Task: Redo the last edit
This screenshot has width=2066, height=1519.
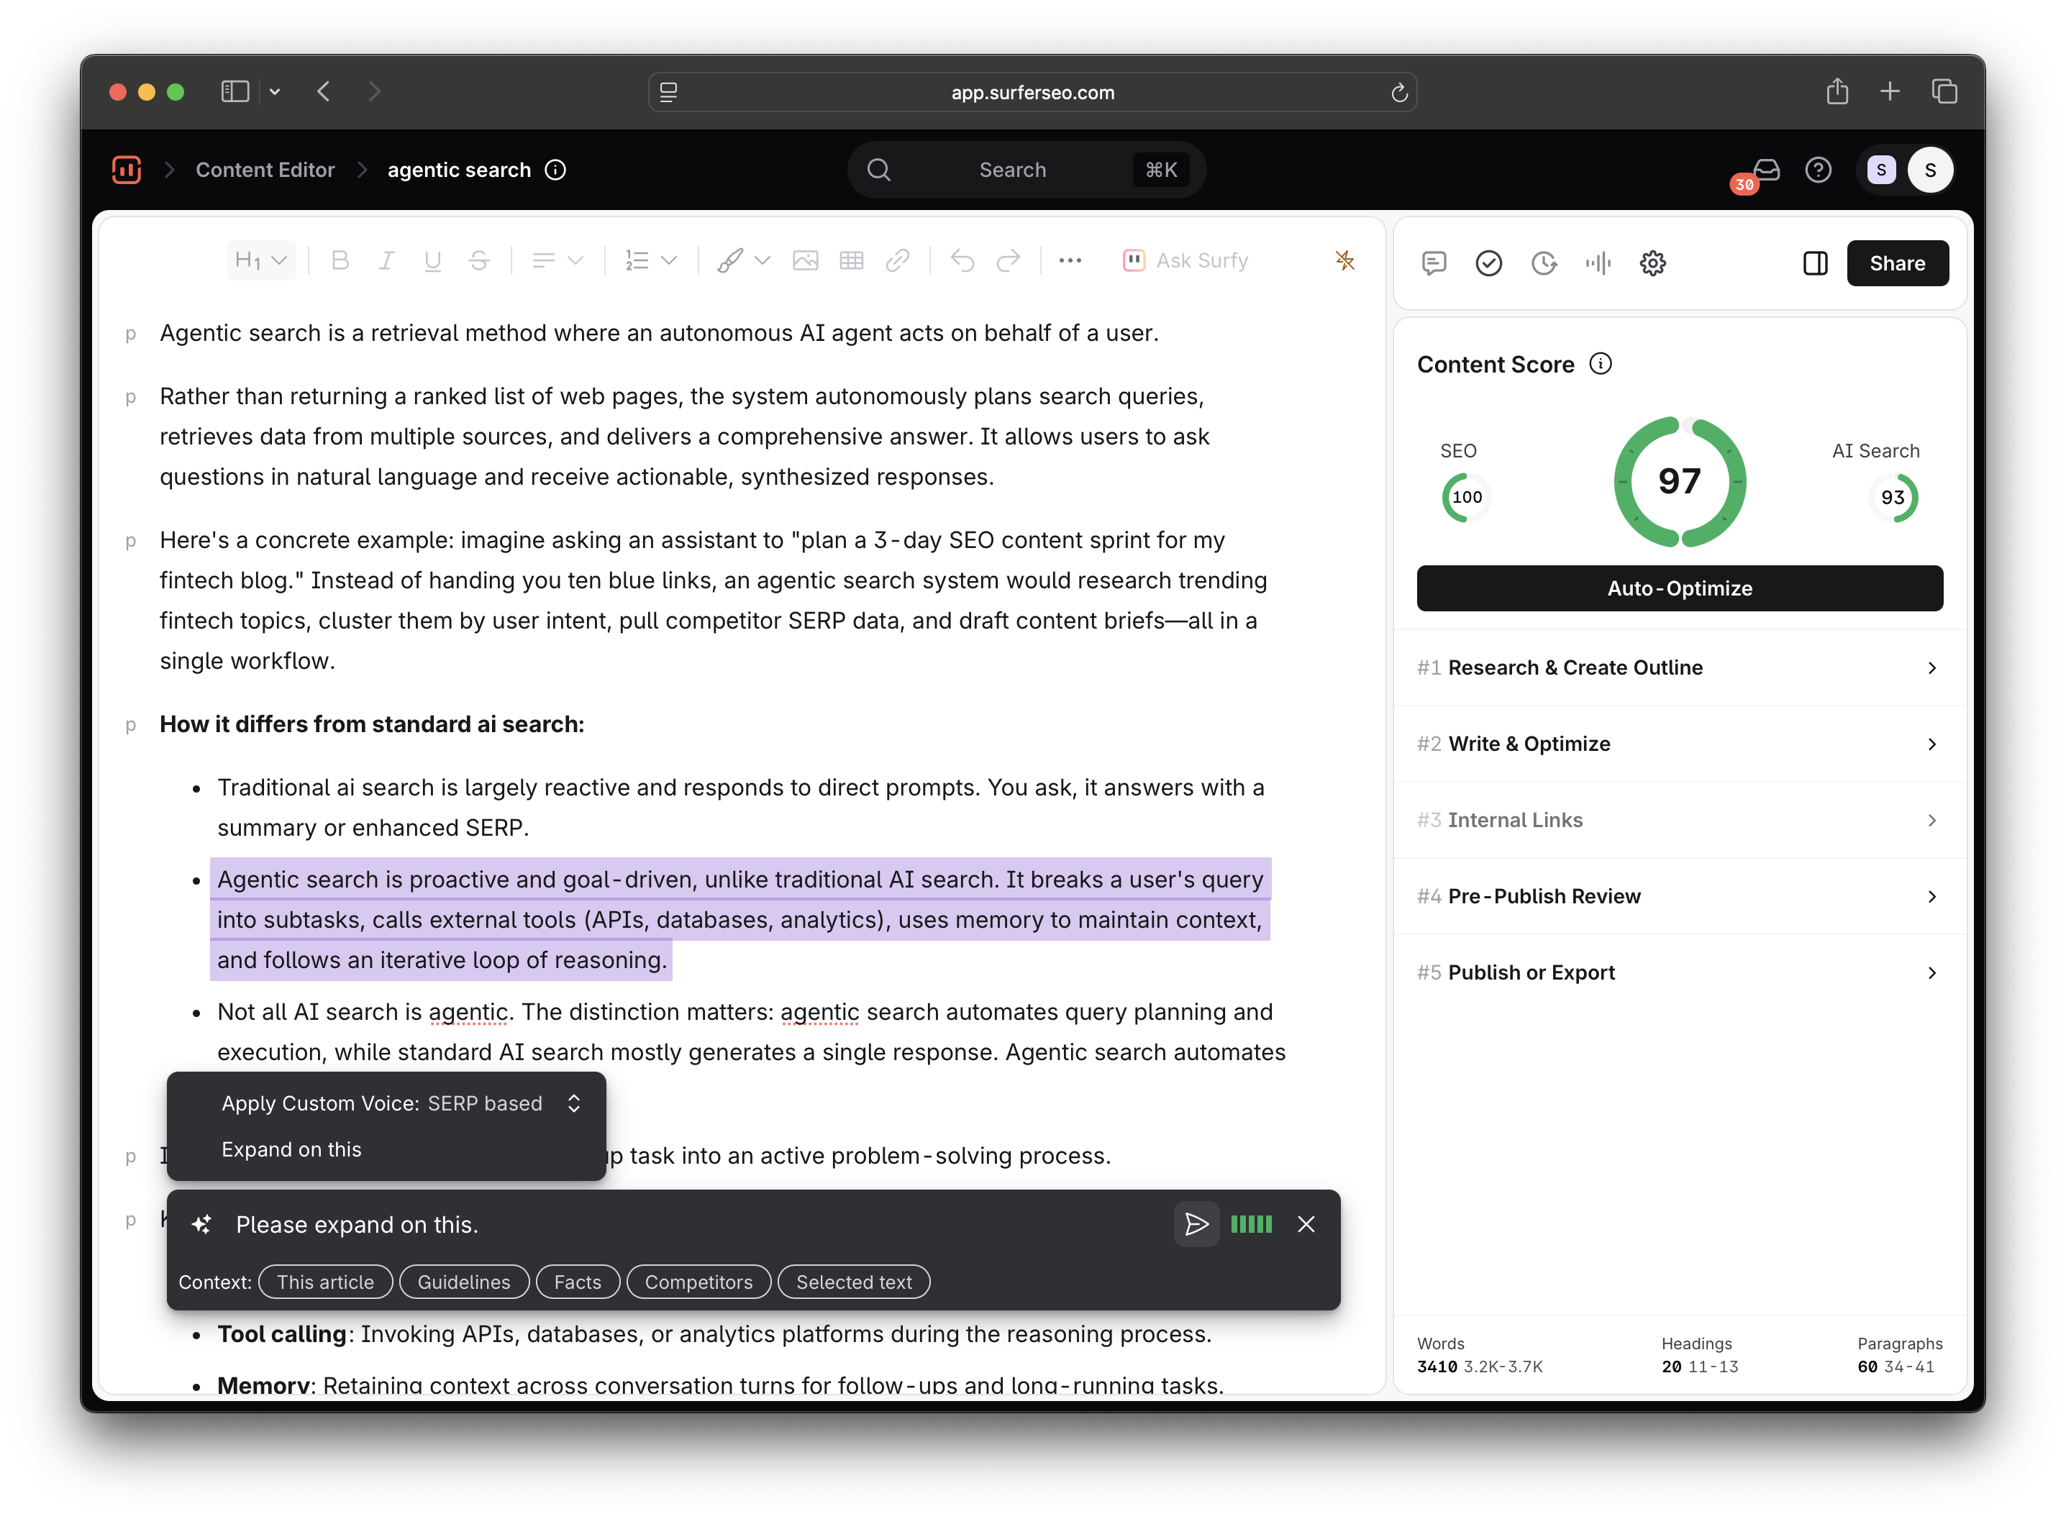Action: coord(1009,260)
